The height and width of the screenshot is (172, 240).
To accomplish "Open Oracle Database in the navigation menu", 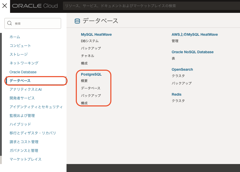I will pyautogui.click(x=23, y=72).
